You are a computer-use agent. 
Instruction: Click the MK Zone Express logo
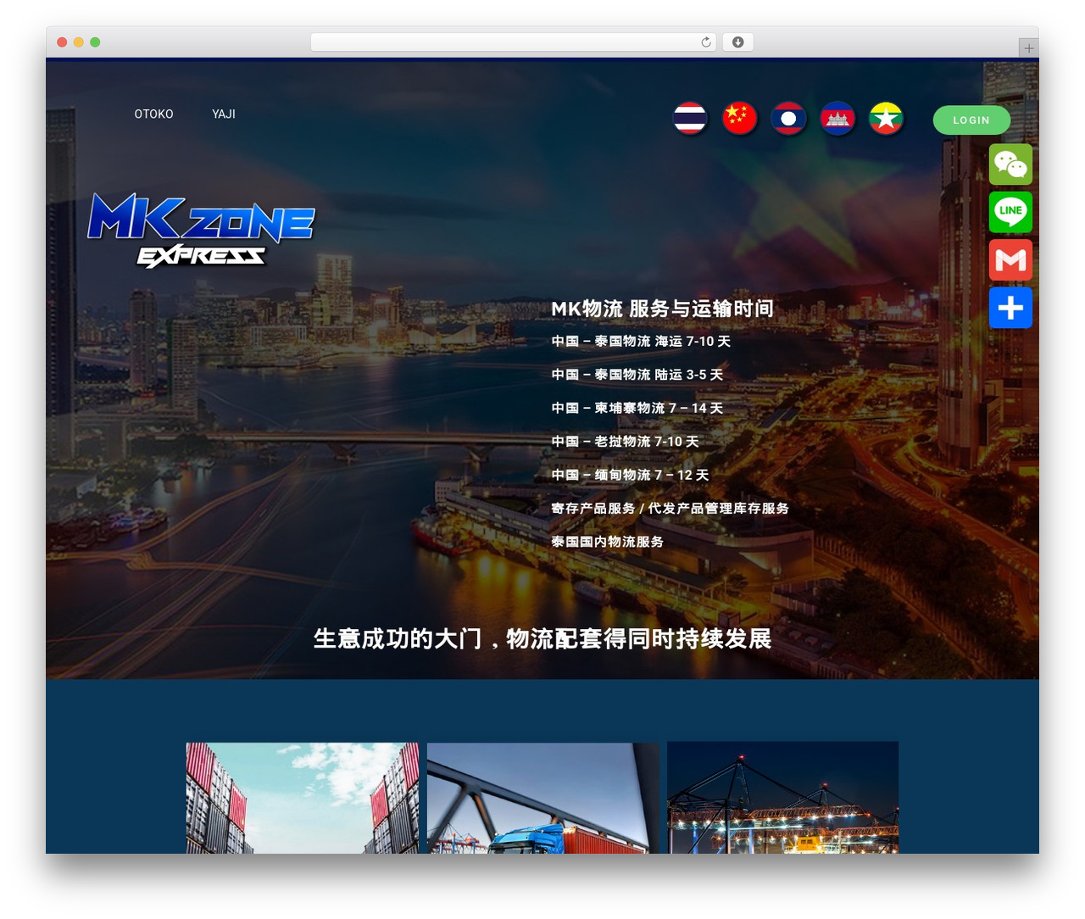coord(201,231)
